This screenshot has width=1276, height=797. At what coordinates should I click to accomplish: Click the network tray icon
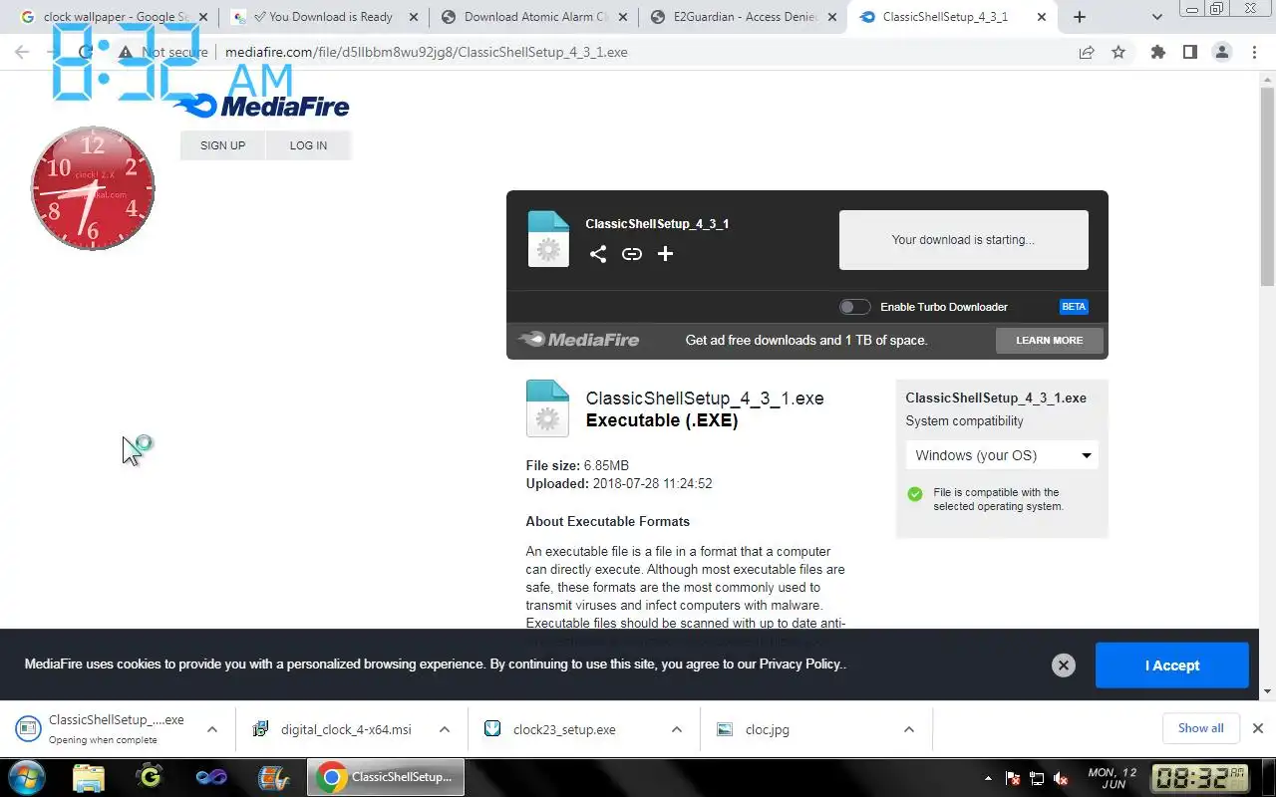pos(1037,779)
